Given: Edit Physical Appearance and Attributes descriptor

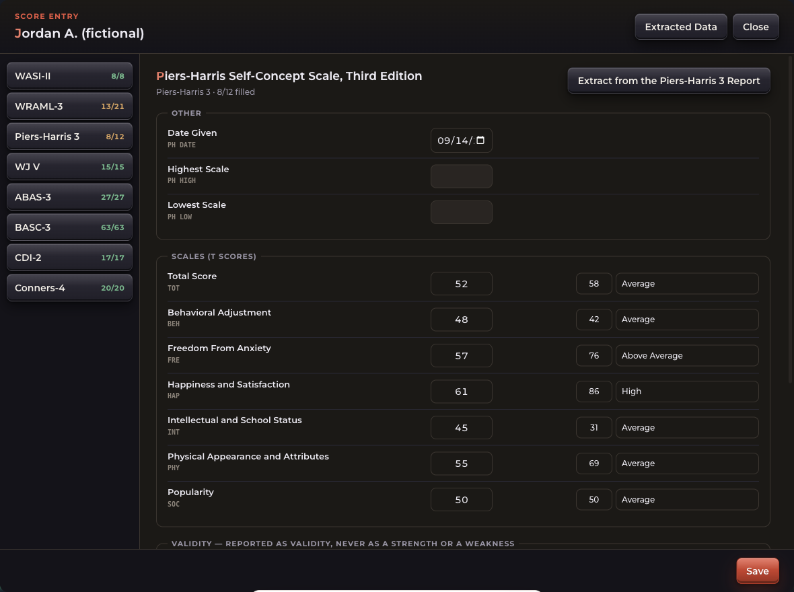Looking at the screenshot, I should (x=687, y=464).
